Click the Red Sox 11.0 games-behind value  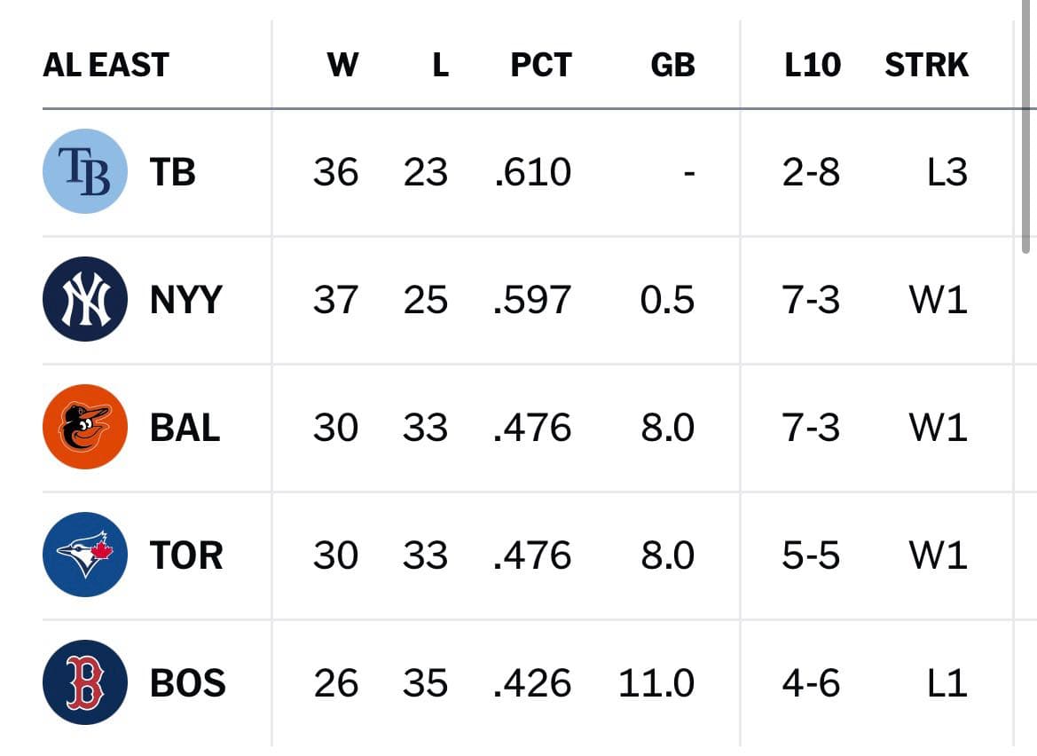[656, 682]
